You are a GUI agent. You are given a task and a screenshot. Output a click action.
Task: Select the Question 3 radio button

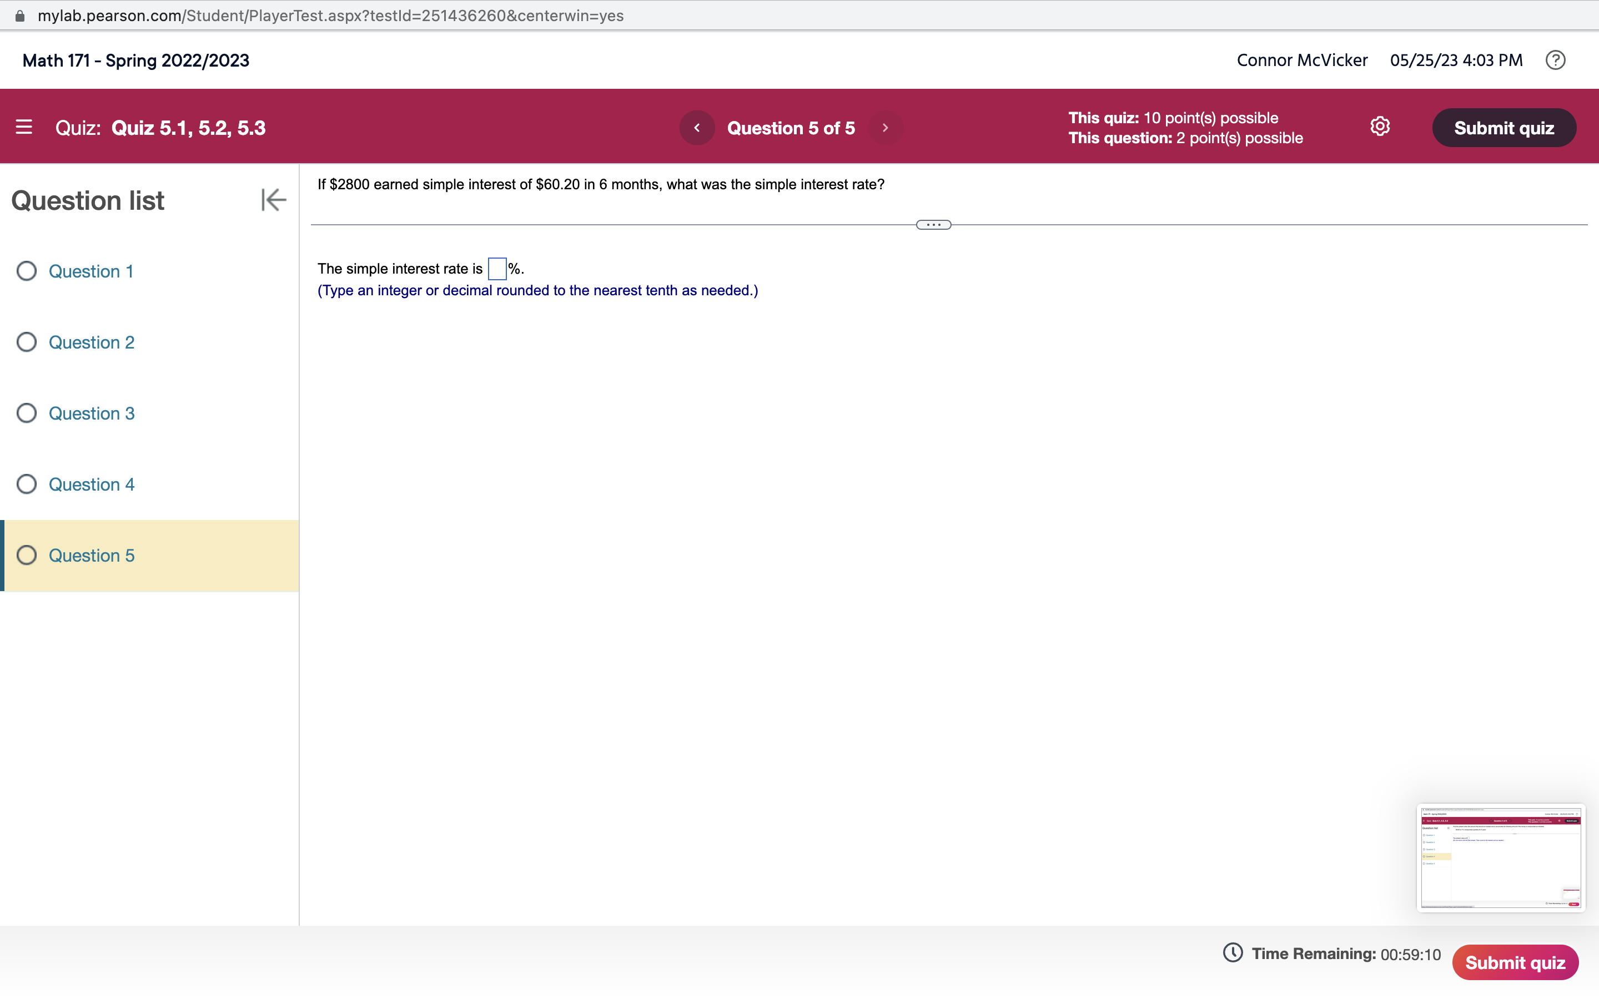pos(27,412)
